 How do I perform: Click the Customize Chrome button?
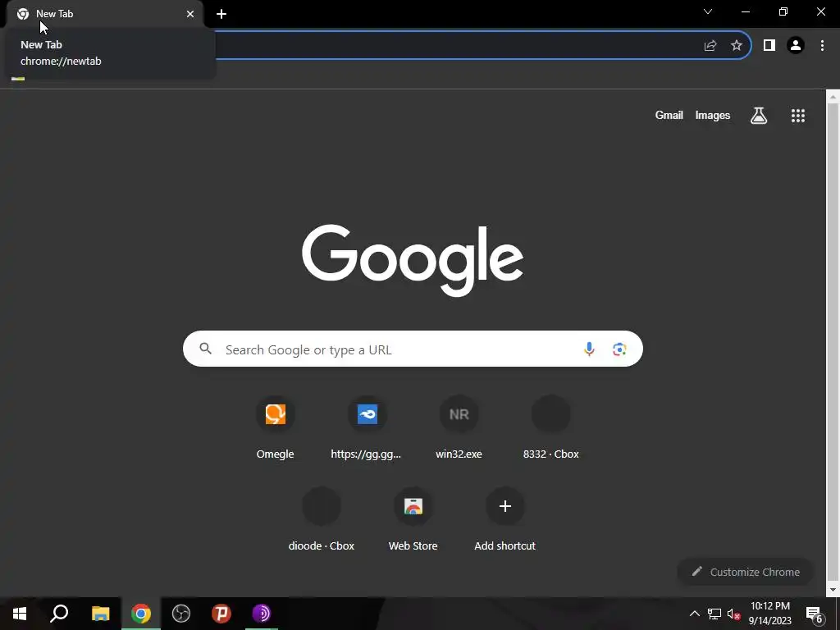pos(746,572)
